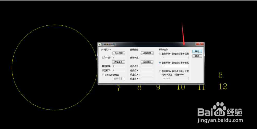Select the yellow number 10 text
Image resolution: width=257 pixels, height=129 pixels.
point(181,87)
